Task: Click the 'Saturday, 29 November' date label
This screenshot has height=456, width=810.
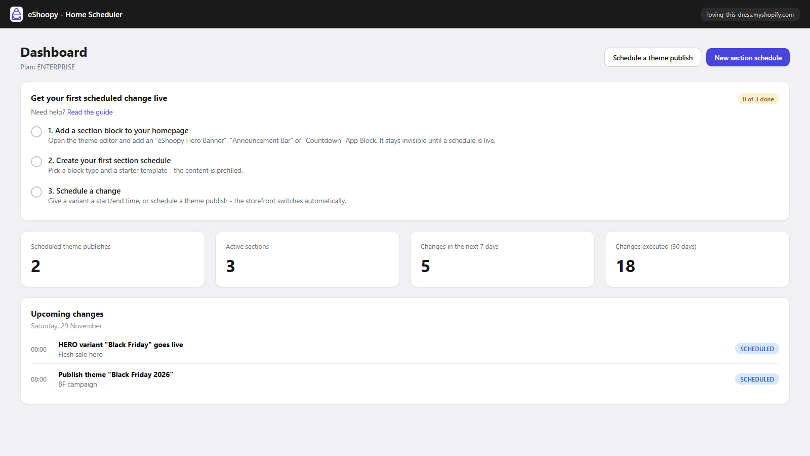Action: click(x=66, y=326)
